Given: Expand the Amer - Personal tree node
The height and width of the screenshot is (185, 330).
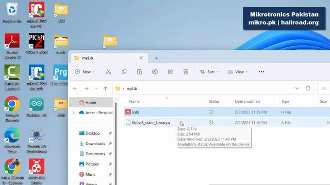Looking at the screenshot, I should [x=74, y=113].
